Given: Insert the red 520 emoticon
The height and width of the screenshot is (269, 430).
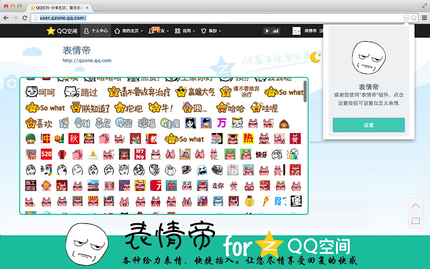Looking at the screenshot, I should (46, 154).
